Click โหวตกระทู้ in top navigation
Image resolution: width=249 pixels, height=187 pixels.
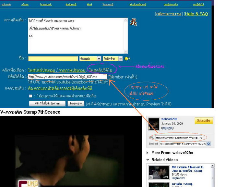click(x=108, y=4)
